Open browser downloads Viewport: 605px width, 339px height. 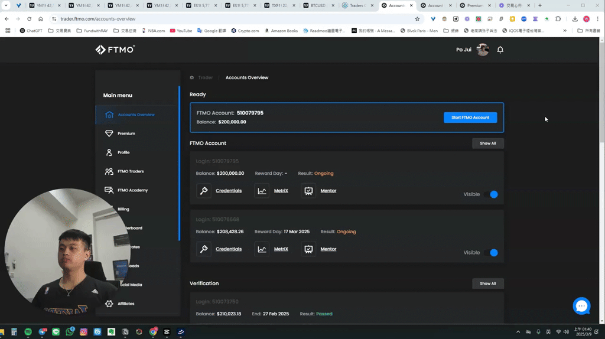point(574,18)
